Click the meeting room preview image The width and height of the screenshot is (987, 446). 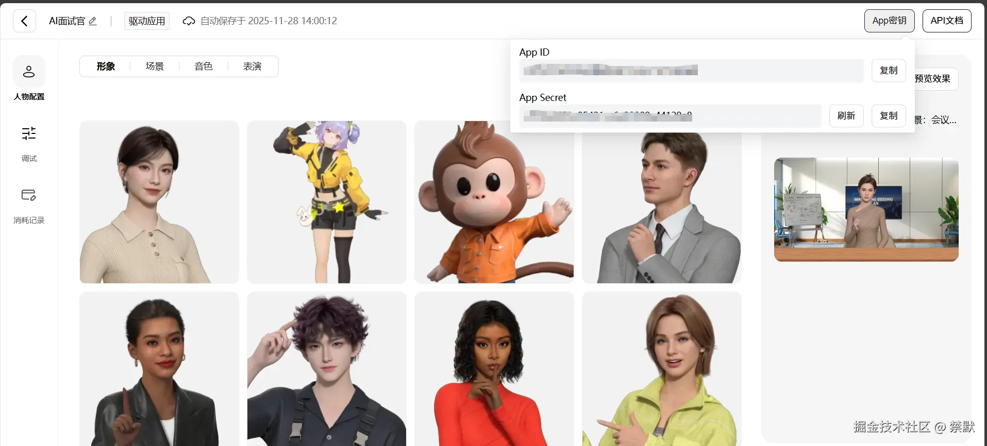(x=866, y=210)
